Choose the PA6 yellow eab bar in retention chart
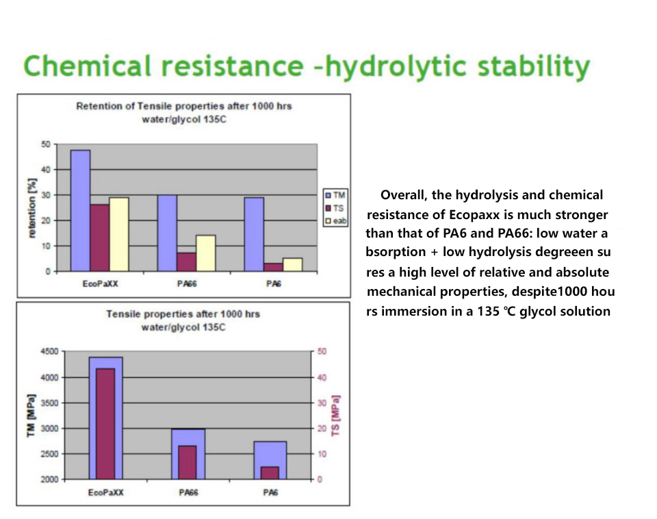Viewport: 657px width, 519px height. [x=292, y=265]
